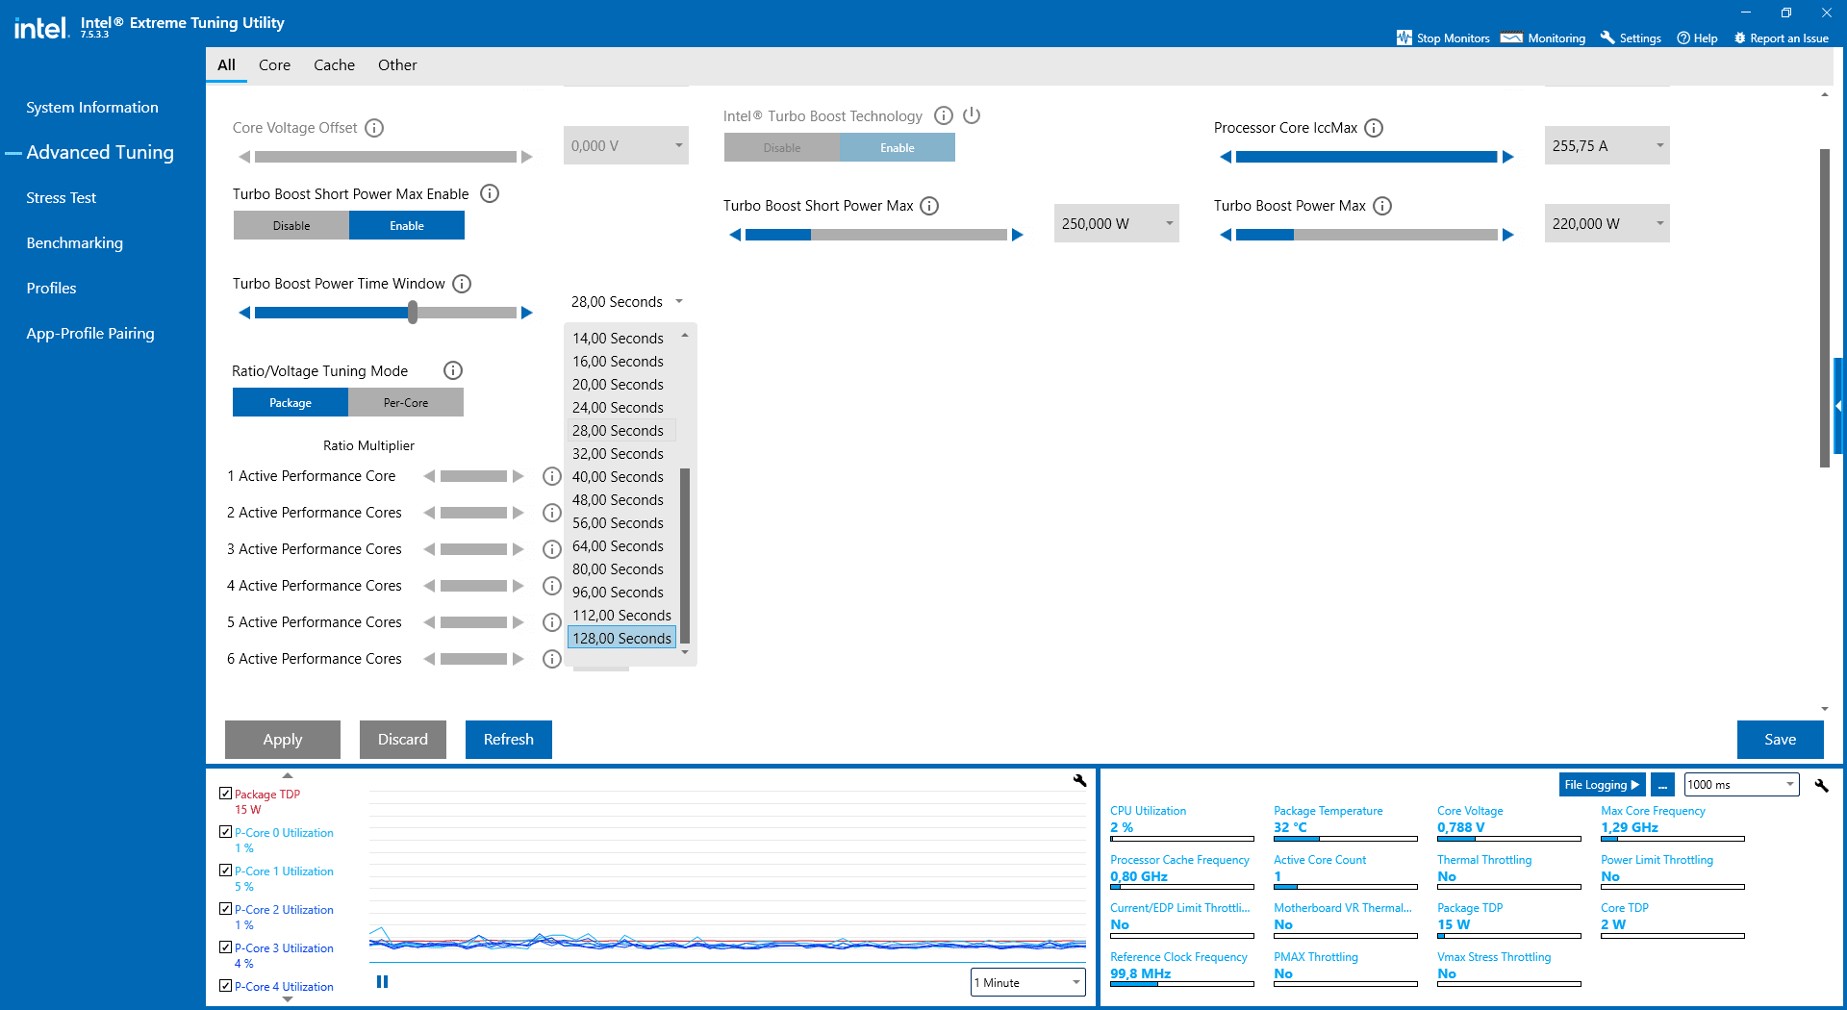Click Stop Monitors in the top toolbar

[1443, 38]
